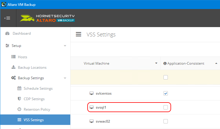This screenshot has height=129, width=220.
Task: Click the monitor icon for svsql1
Action: (91, 107)
